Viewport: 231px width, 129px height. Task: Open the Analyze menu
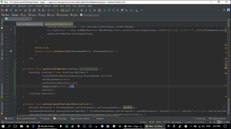click(38, 6)
